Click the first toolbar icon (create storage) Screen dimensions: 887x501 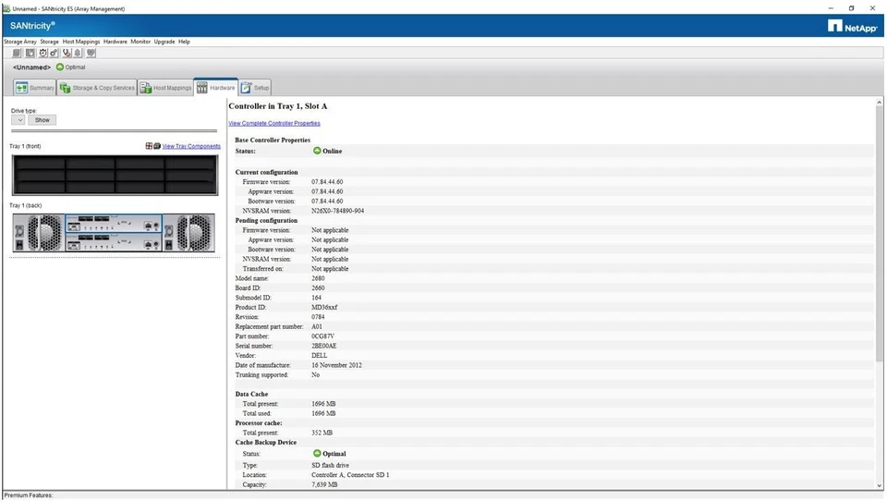click(x=17, y=53)
